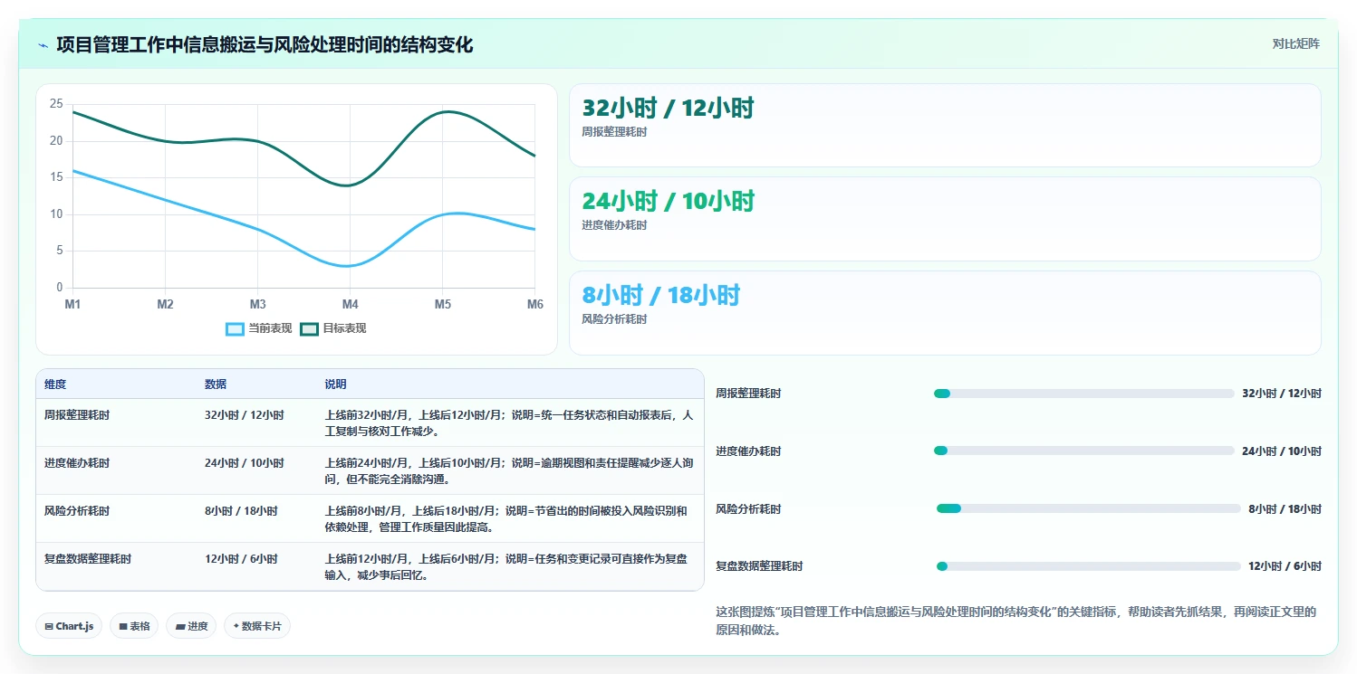
Task: Click the M2 x-axis label
Action: click(165, 305)
